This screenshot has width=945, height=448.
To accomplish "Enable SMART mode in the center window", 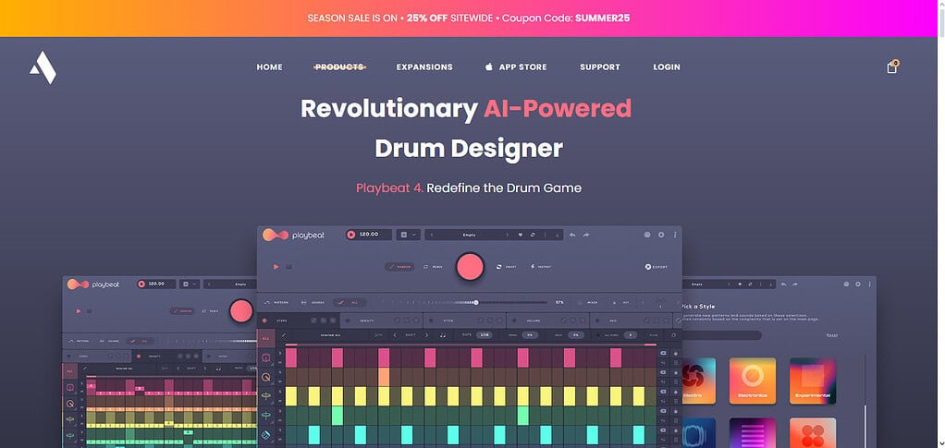I will pyautogui.click(x=507, y=267).
